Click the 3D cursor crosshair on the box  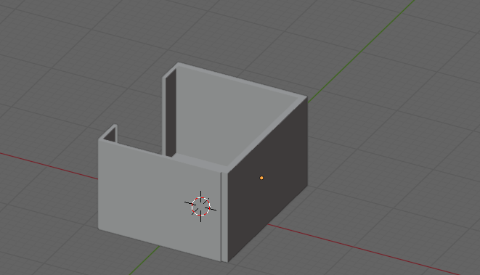pos(201,207)
